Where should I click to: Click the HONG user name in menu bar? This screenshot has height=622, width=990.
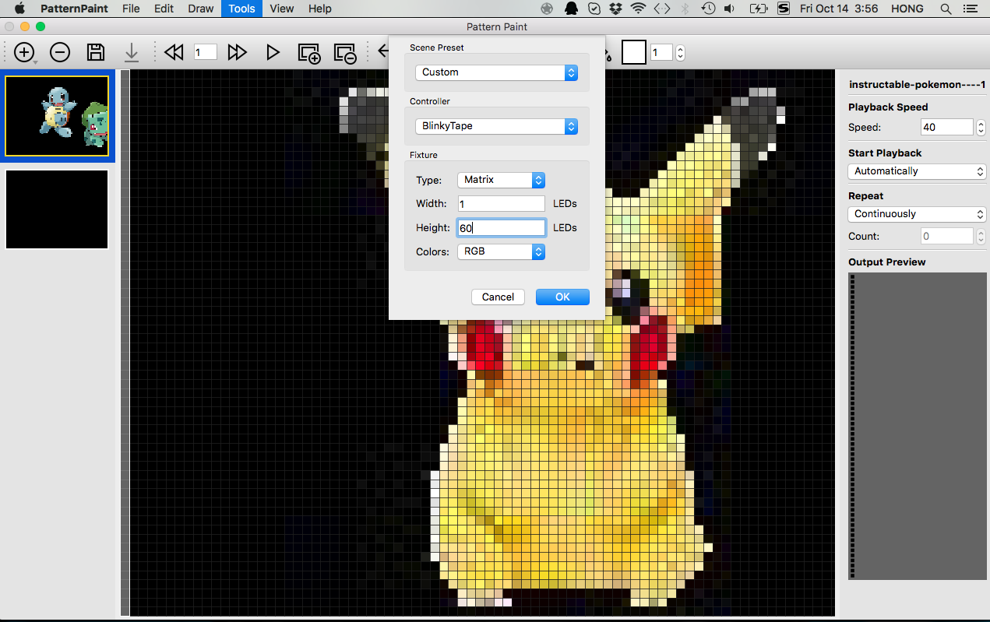[x=907, y=9]
